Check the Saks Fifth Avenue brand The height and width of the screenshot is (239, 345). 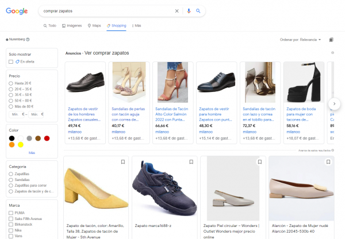[x=11, y=219]
